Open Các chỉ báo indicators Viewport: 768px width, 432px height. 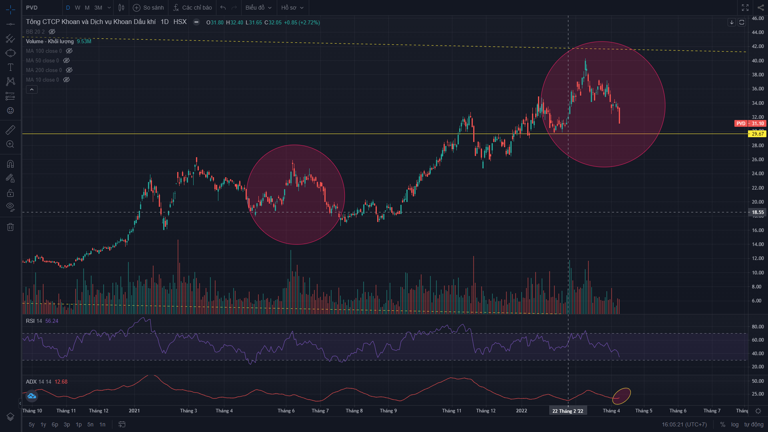(192, 8)
